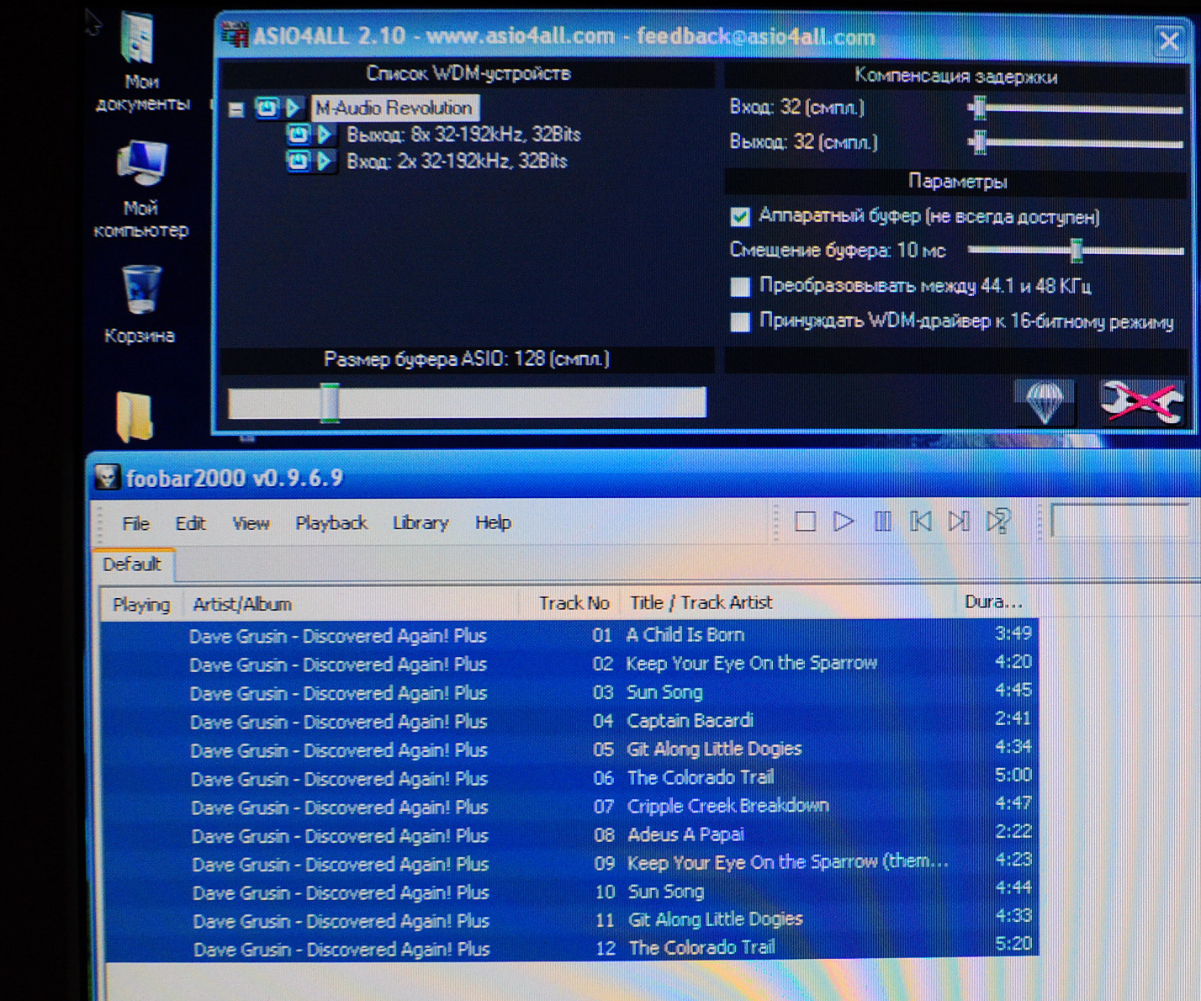This screenshot has height=1001, width=1201.
Task: Close the ASIO4ALL window
Action: [x=1169, y=40]
